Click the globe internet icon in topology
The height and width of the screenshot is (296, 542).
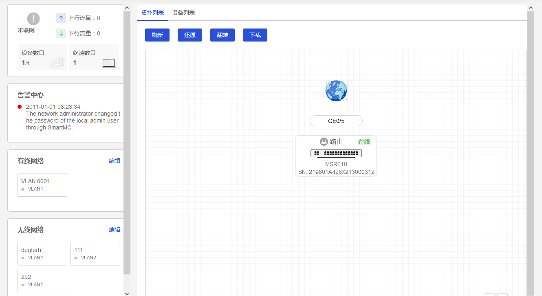pos(336,91)
